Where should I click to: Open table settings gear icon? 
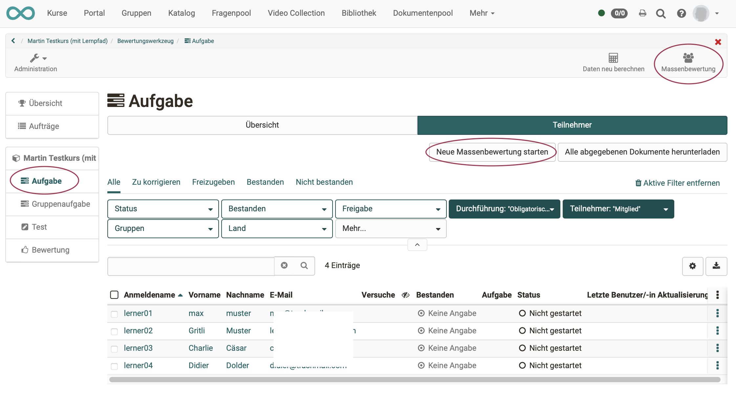coord(693,266)
